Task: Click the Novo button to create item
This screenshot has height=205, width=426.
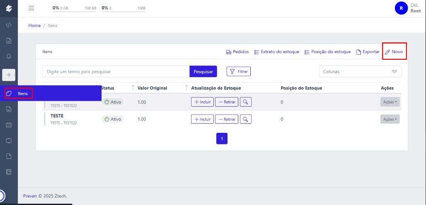Action: pos(394,52)
